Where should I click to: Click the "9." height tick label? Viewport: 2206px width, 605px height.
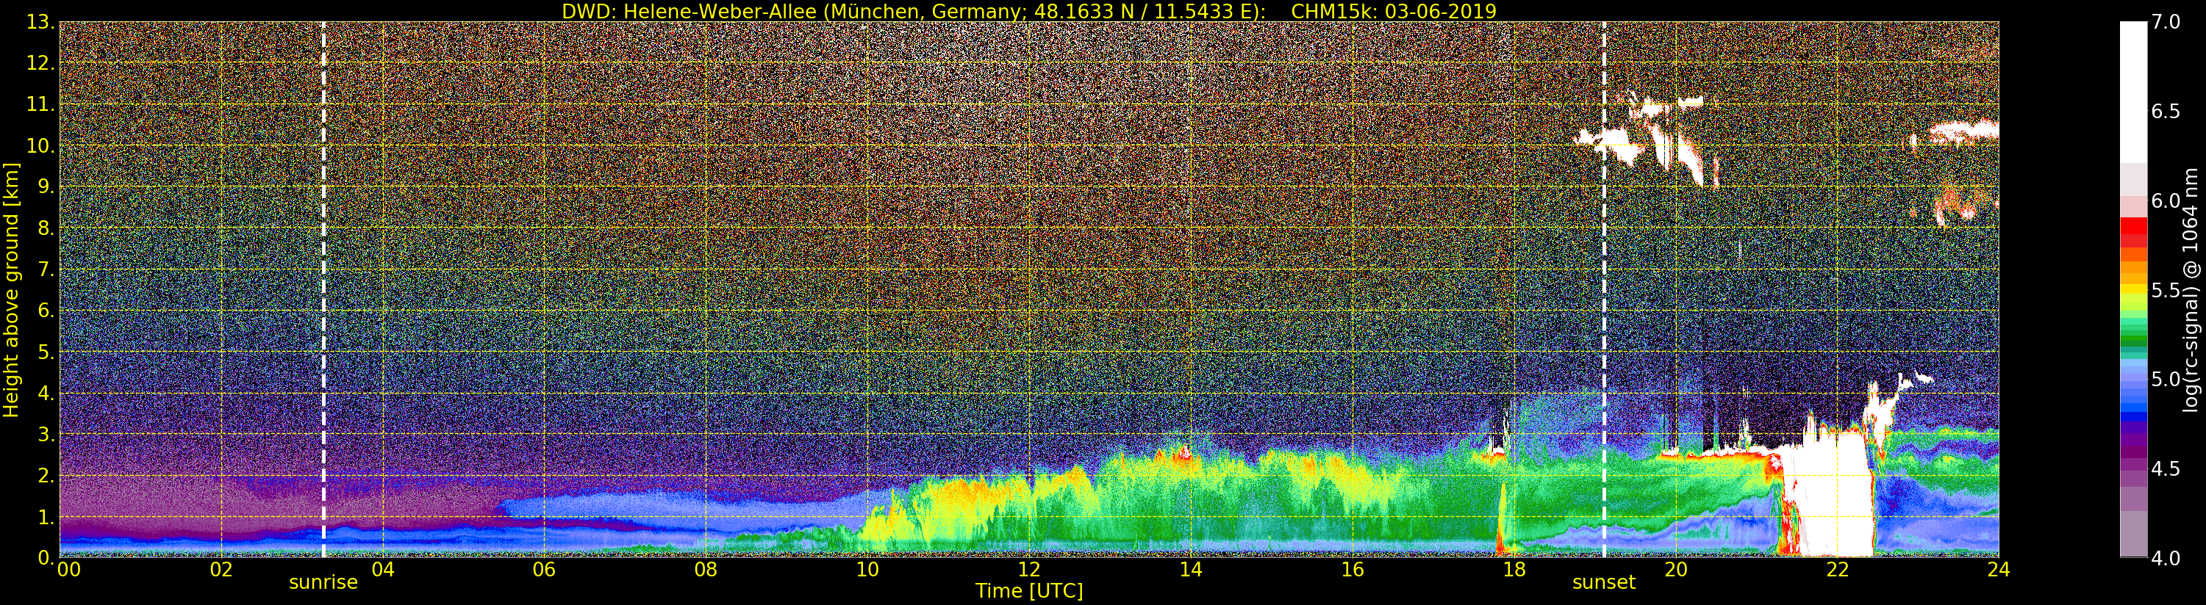pyautogui.click(x=46, y=186)
